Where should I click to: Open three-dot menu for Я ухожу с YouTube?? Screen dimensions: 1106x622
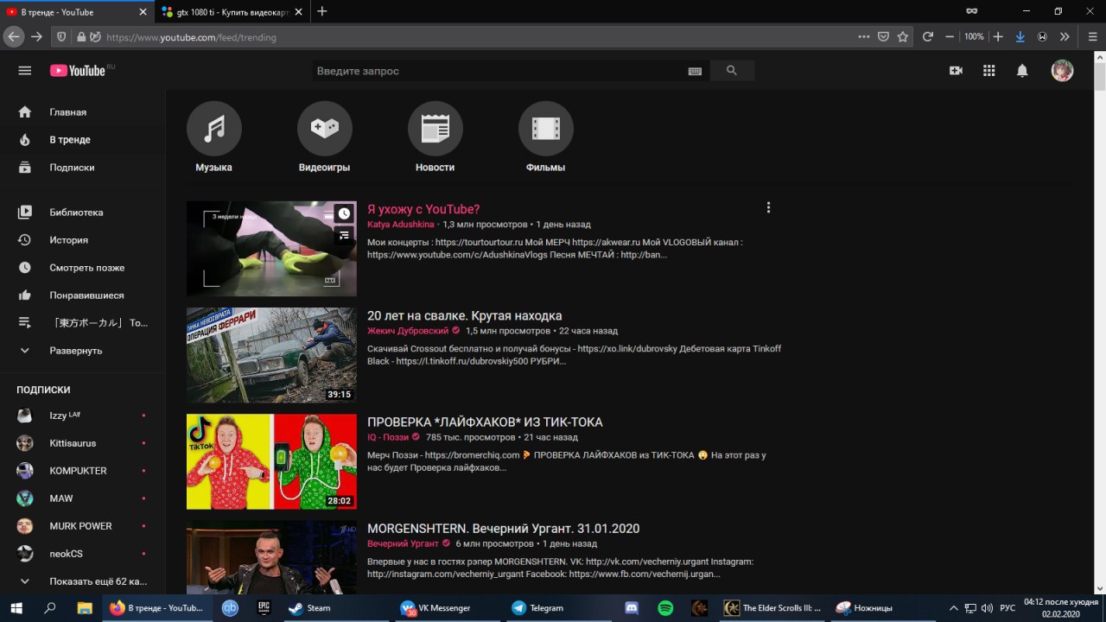[768, 207]
